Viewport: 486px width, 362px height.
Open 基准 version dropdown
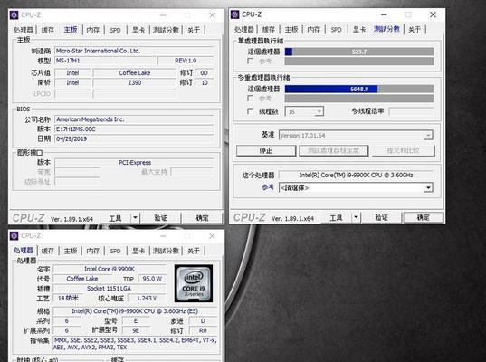click(356, 136)
